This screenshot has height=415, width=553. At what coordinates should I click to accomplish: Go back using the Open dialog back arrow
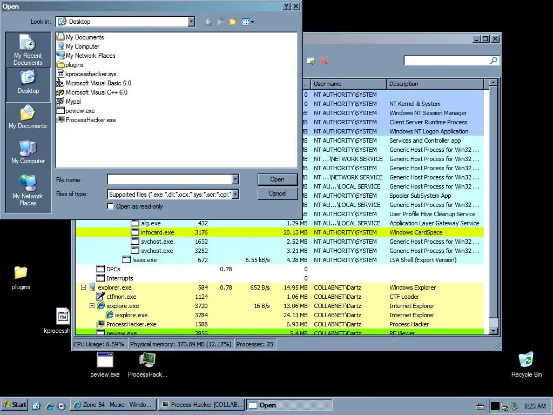tap(208, 22)
